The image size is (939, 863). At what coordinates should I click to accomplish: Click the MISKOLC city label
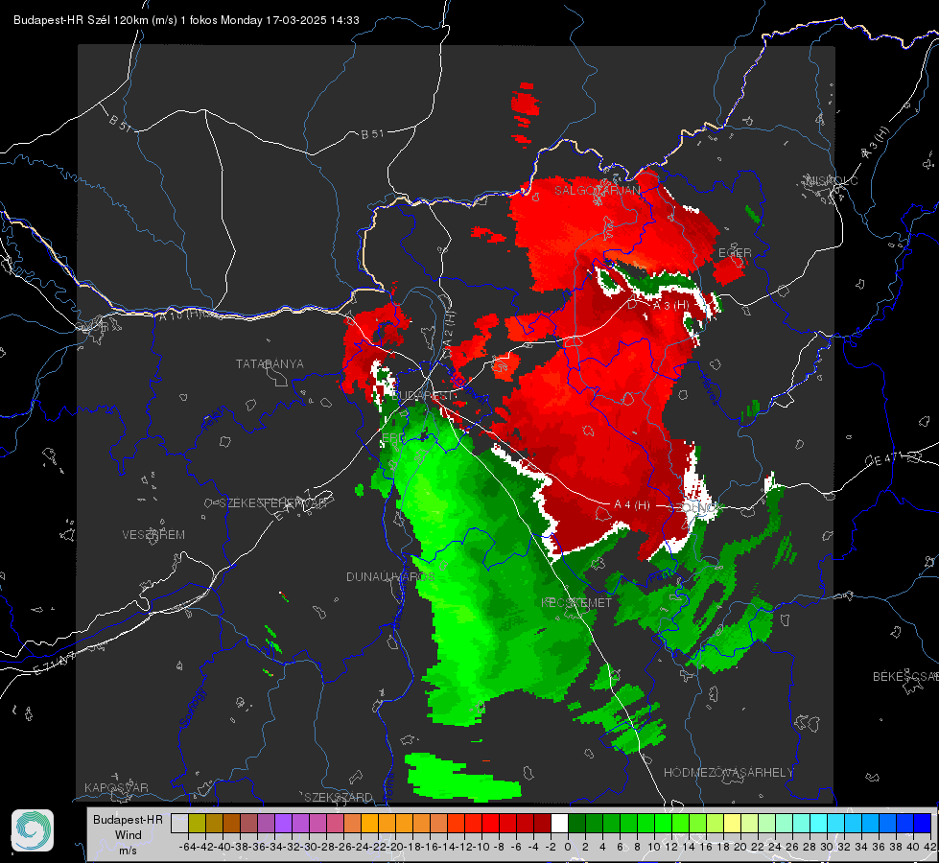832,180
